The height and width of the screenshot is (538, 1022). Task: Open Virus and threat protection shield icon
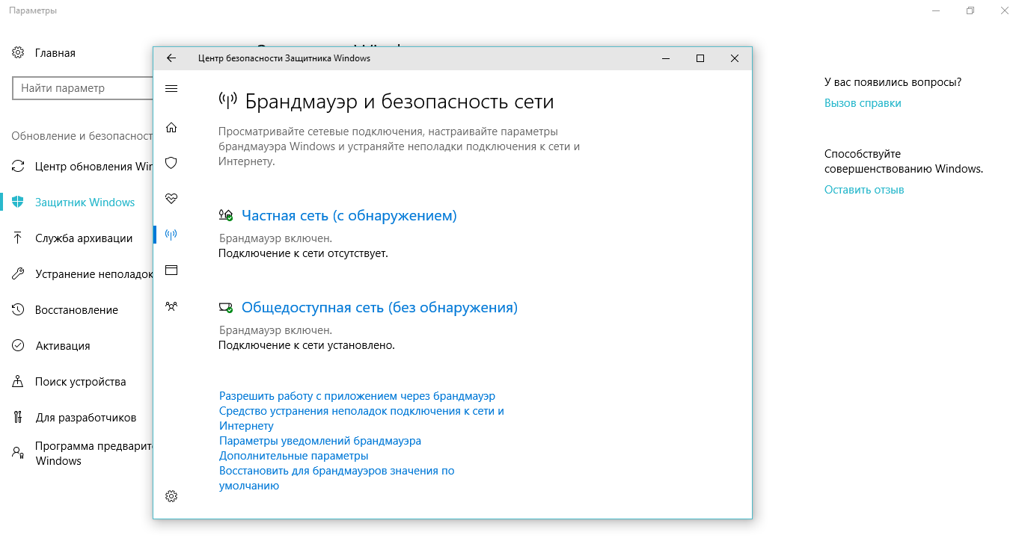pyautogui.click(x=171, y=162)
